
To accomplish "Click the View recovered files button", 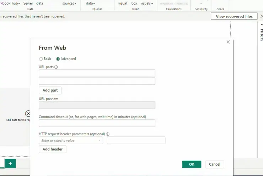I will coord(234,16).
